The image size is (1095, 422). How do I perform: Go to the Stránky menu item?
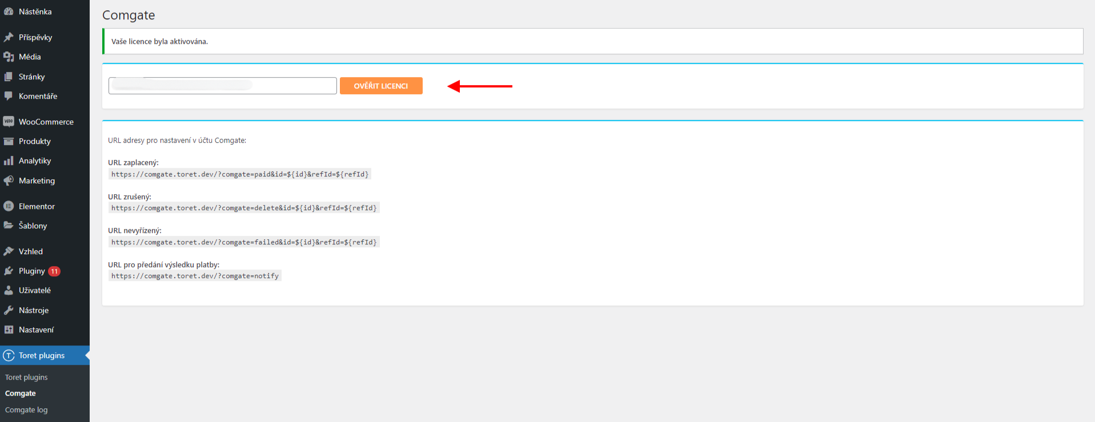pos(31,77)
